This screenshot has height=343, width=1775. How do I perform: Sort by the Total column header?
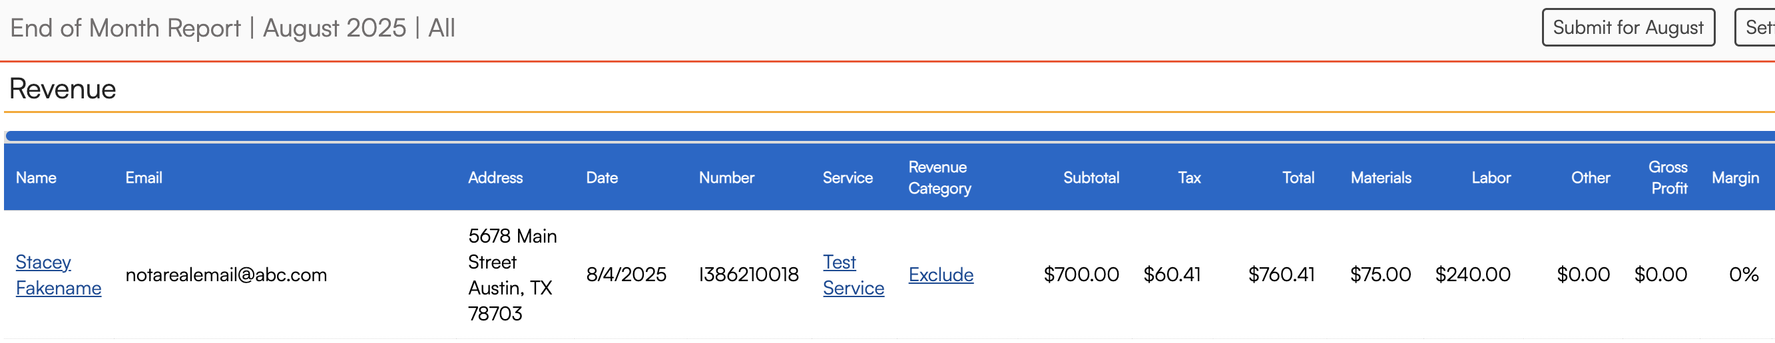tap(1298, 178)
